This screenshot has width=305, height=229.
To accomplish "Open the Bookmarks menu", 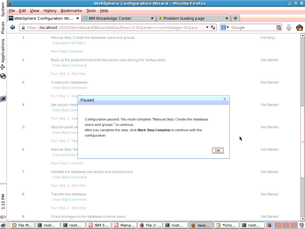I will tap(71, 11).
